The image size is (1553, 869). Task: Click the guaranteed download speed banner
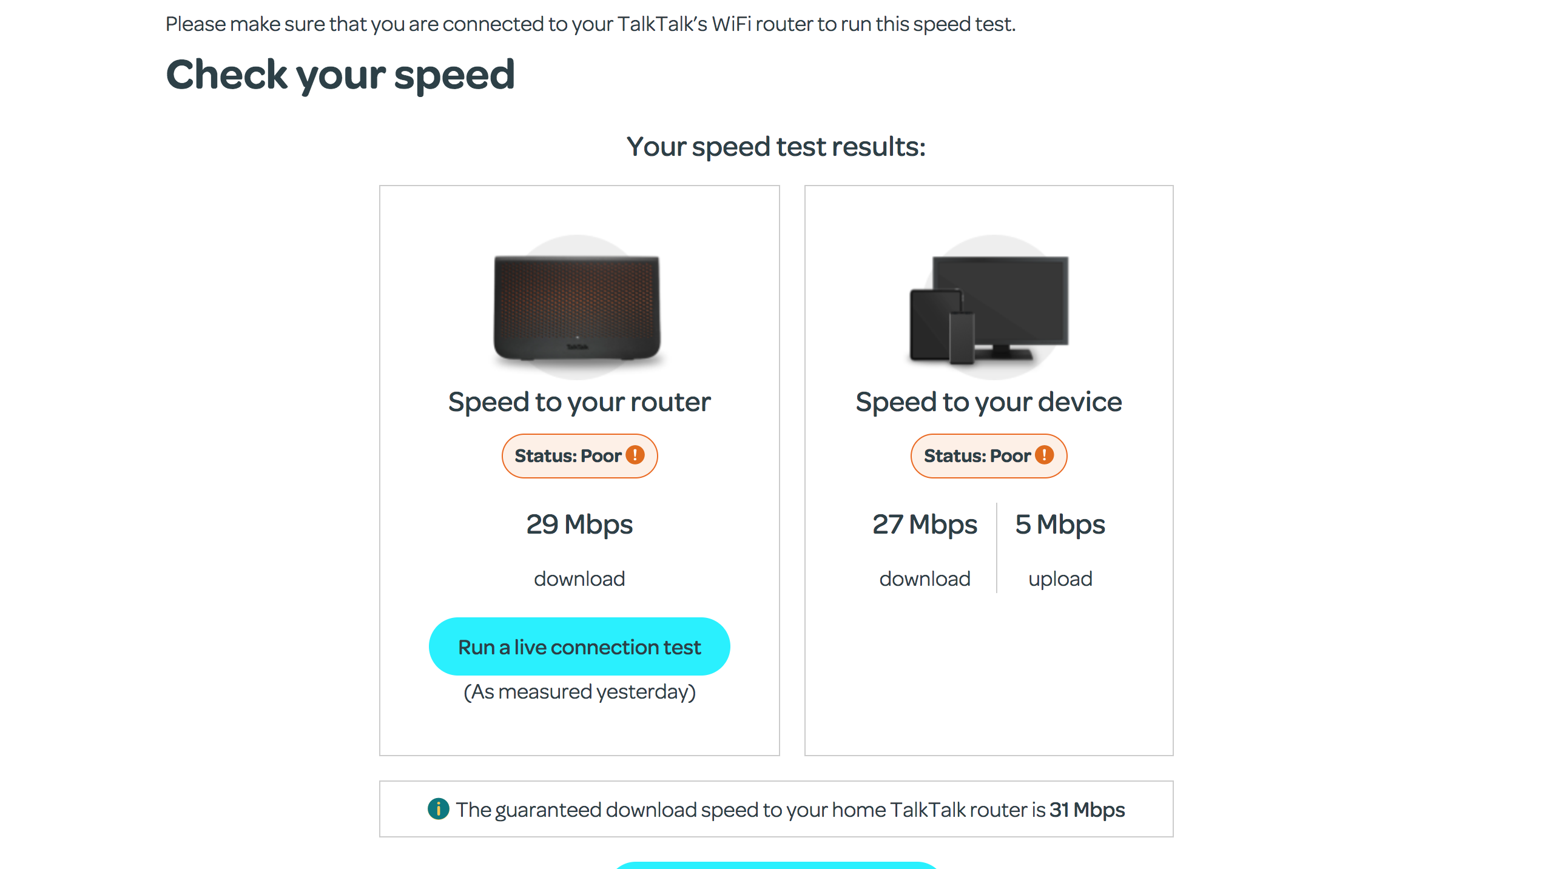(777, 809)
